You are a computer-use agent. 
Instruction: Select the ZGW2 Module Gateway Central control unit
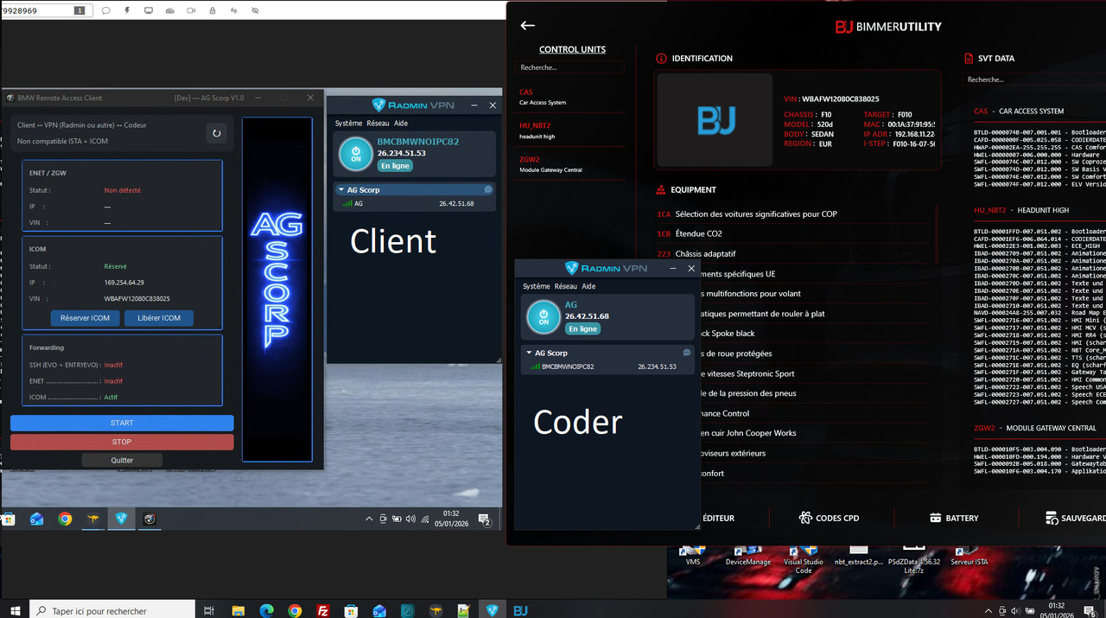[x=570, y=164]
